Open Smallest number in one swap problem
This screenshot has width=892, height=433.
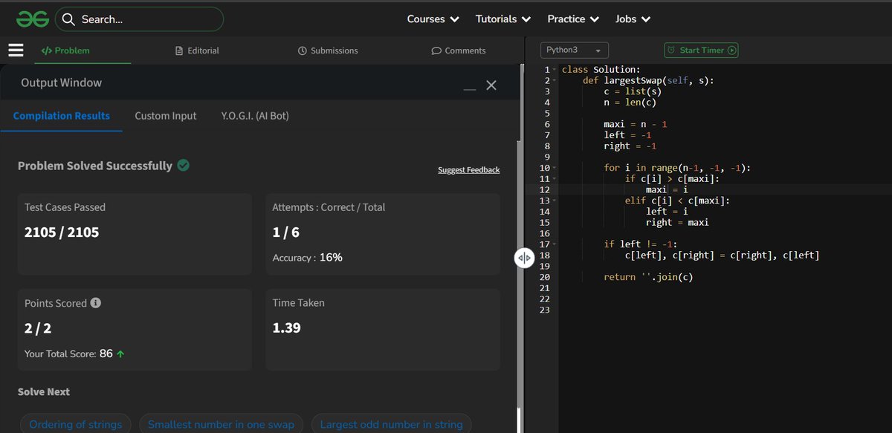coord(221,424)
